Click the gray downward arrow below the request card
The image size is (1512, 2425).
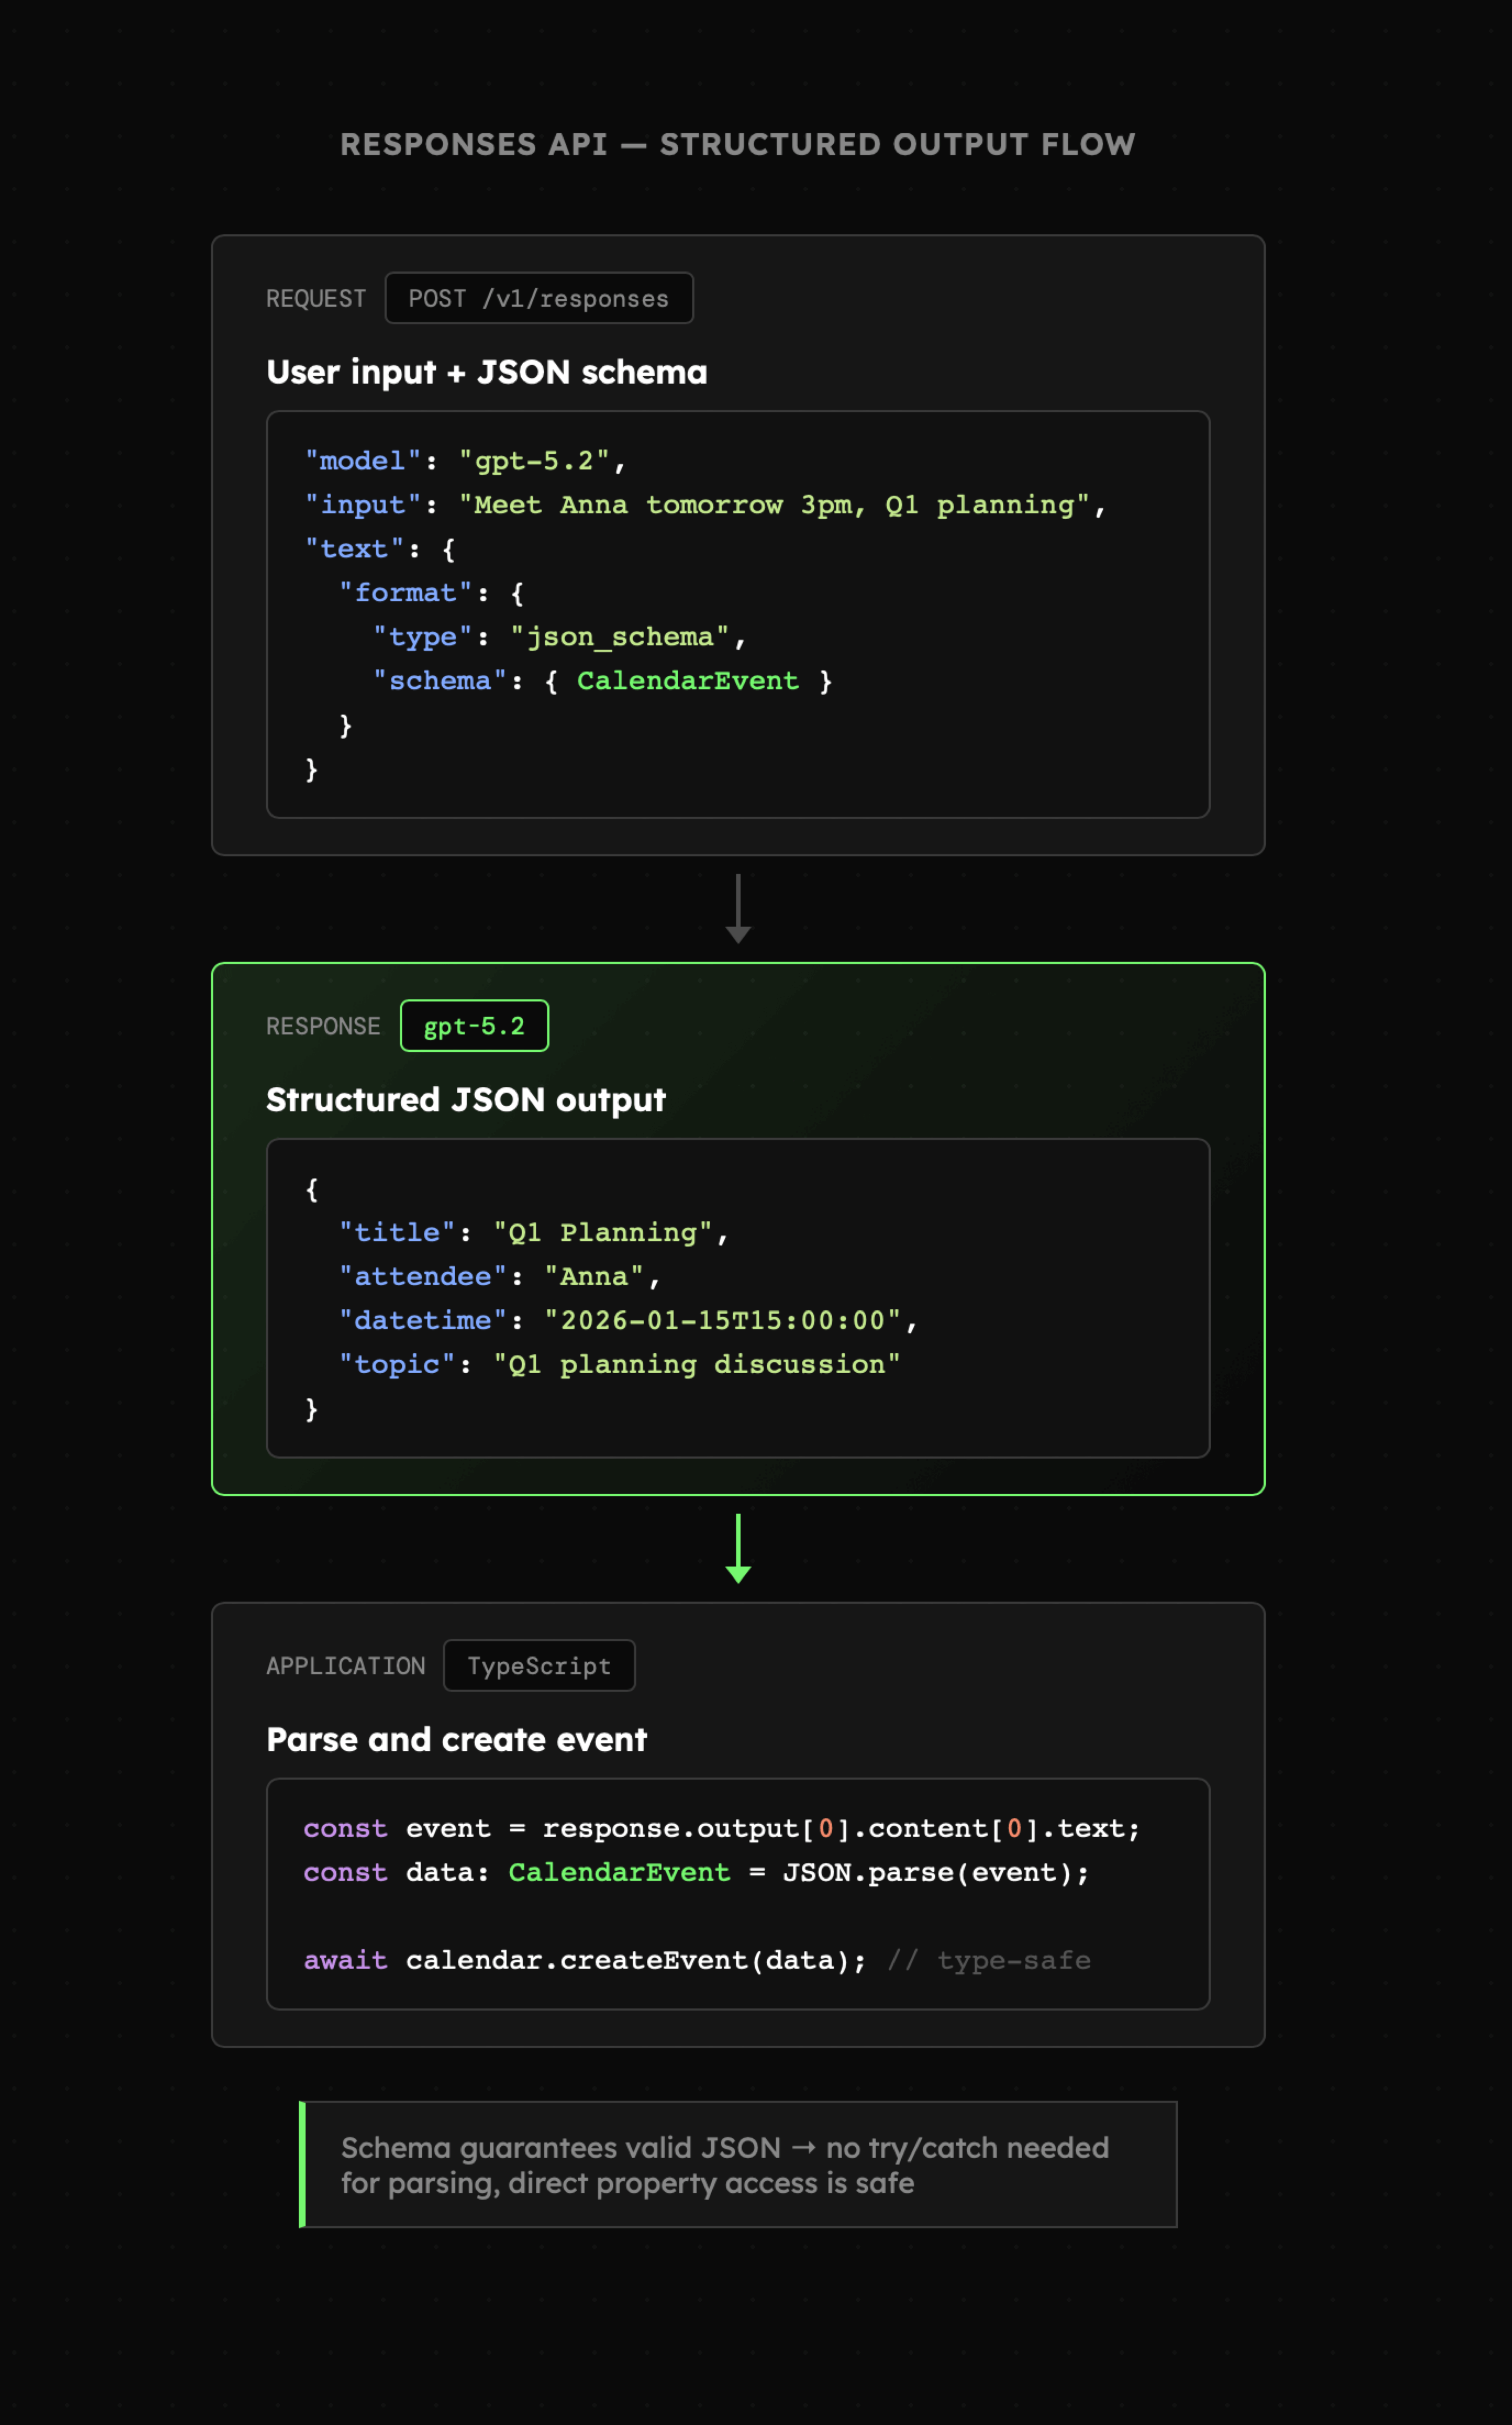pos(738,909)
